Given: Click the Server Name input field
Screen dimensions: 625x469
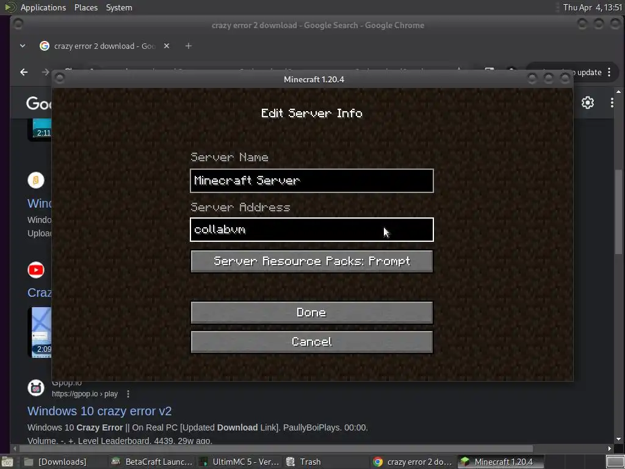Looking at the screenshot, I should click(312, 181).
